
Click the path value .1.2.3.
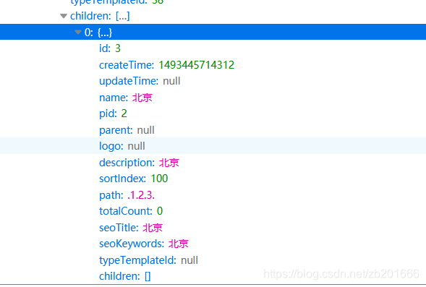(141, 195)
